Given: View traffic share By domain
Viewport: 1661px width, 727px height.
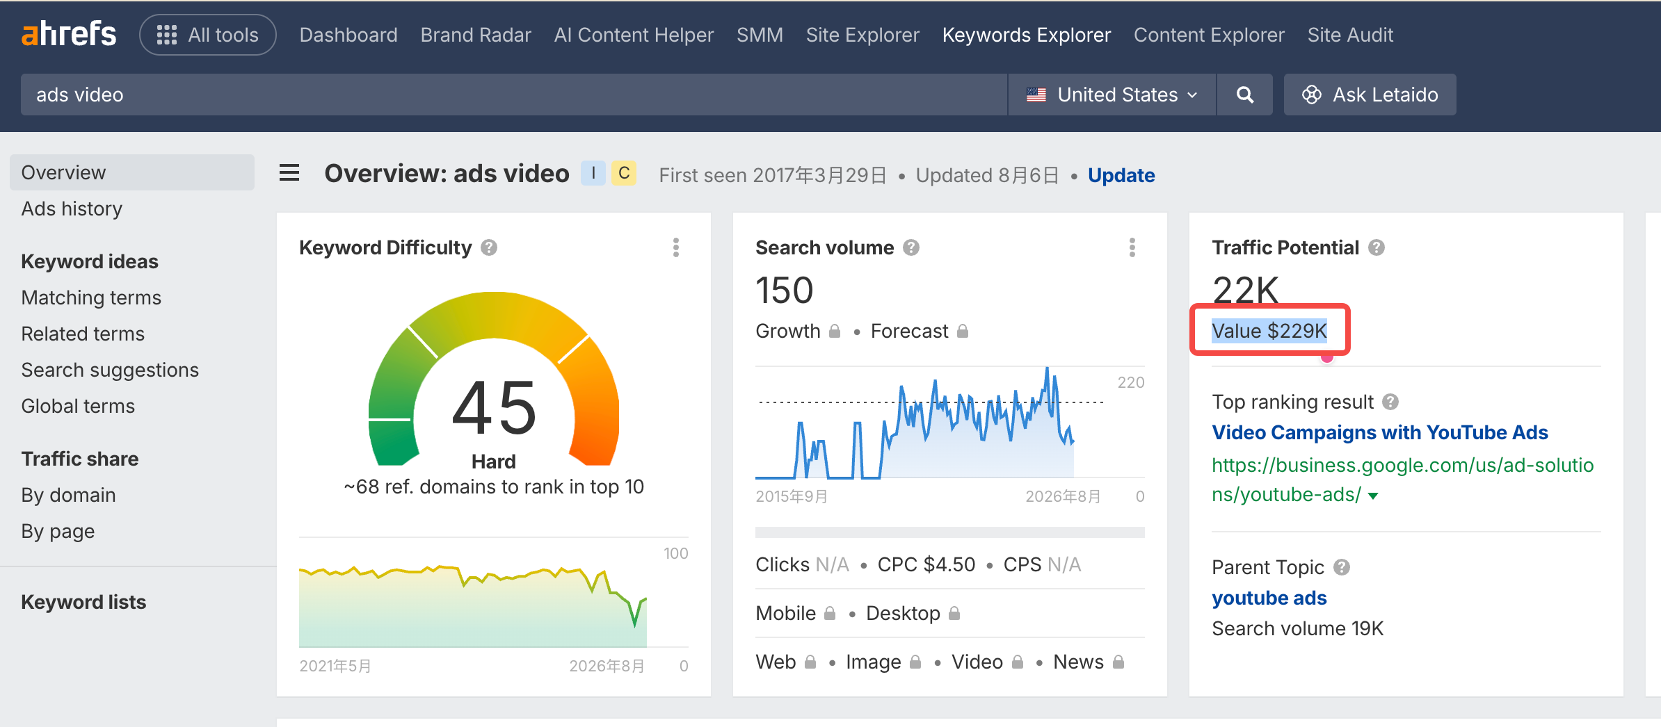Looking at the screenshot, I should click(68, 495).
